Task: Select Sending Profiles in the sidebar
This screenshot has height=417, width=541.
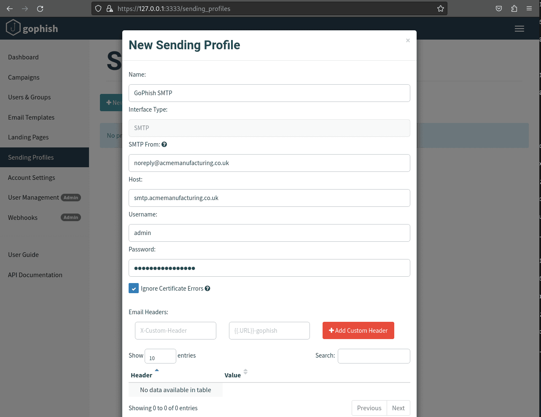Action: (x=44, y=158)
